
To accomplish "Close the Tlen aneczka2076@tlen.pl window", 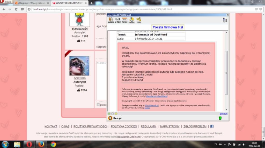I will [227, 15].
